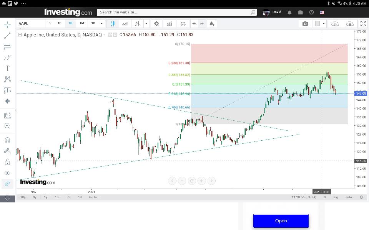Screen dimensions: 369x230
Task: Take a chart snapshot with camera icon
Action: (x=305, y=24)
